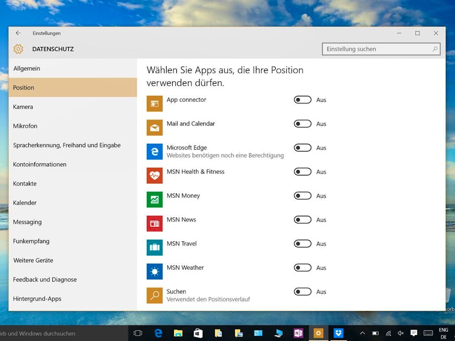Switch to the Funkempfang section

73,241
